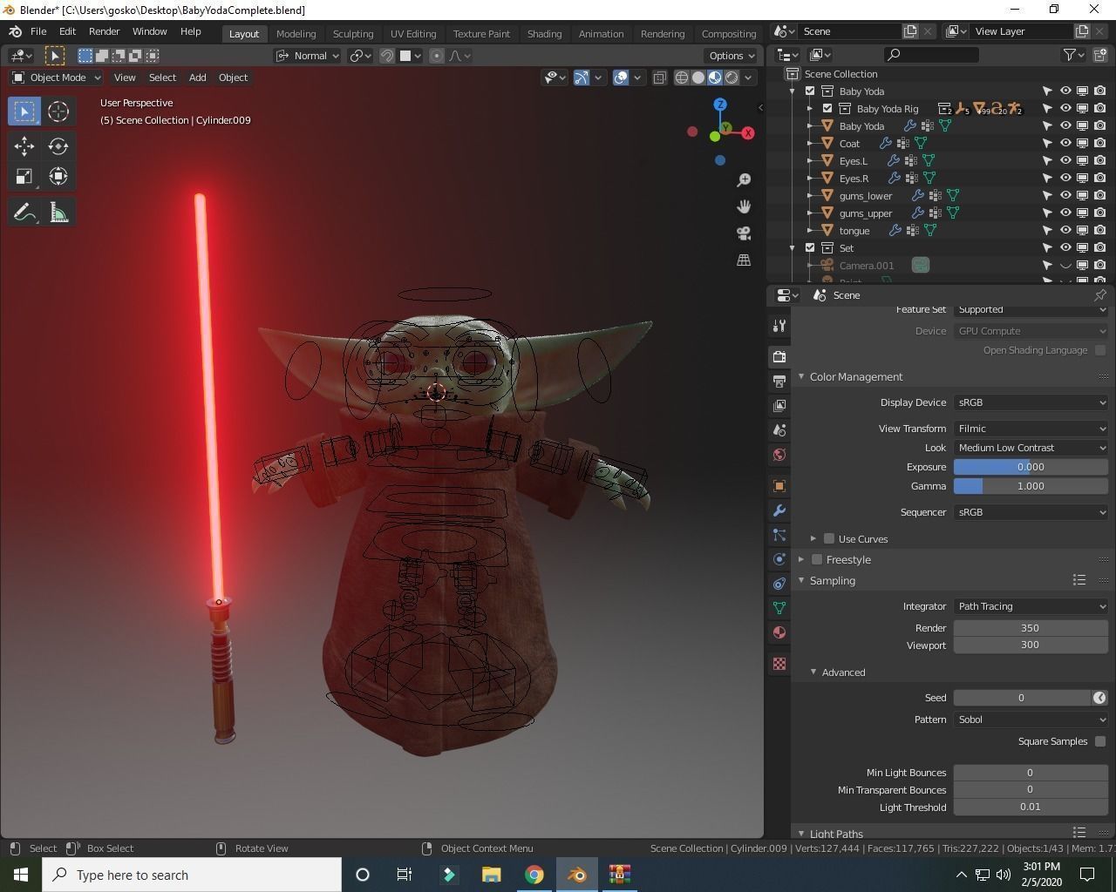
Task: Enable Square Samples in Sampling settings
Action: [1100, 740]
